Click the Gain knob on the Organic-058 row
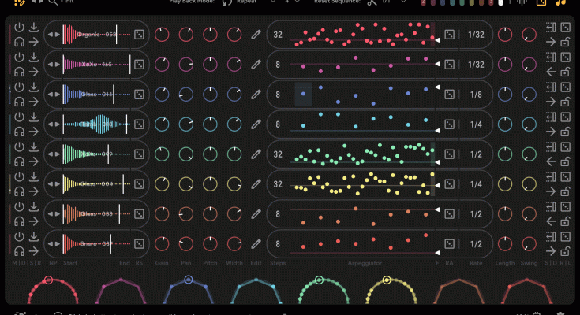Image resolution: width=580 pixels, height=315 pixels. pos(163,35)
